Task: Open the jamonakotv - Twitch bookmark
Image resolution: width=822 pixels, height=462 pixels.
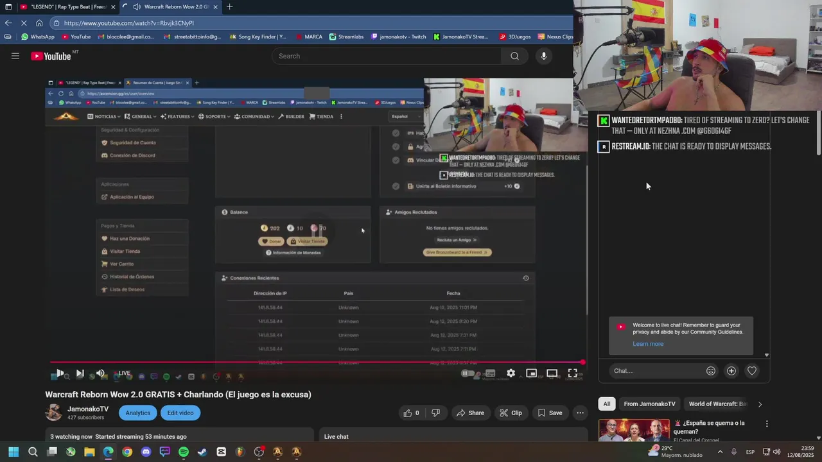Action: (x=399, y=37)
